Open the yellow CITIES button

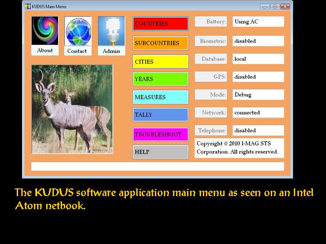coord(160,61)
